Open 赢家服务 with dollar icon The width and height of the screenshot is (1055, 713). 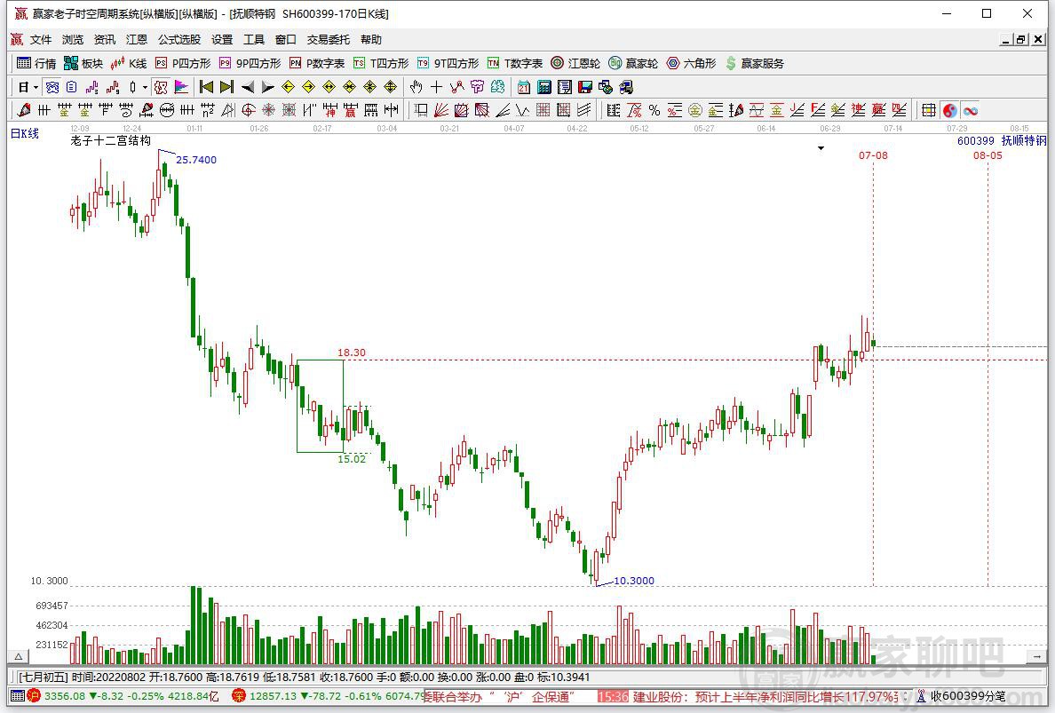point(755,63)
